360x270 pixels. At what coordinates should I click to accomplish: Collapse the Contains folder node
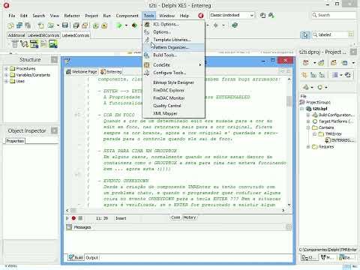pyautogui.click(x=308, y=127)
